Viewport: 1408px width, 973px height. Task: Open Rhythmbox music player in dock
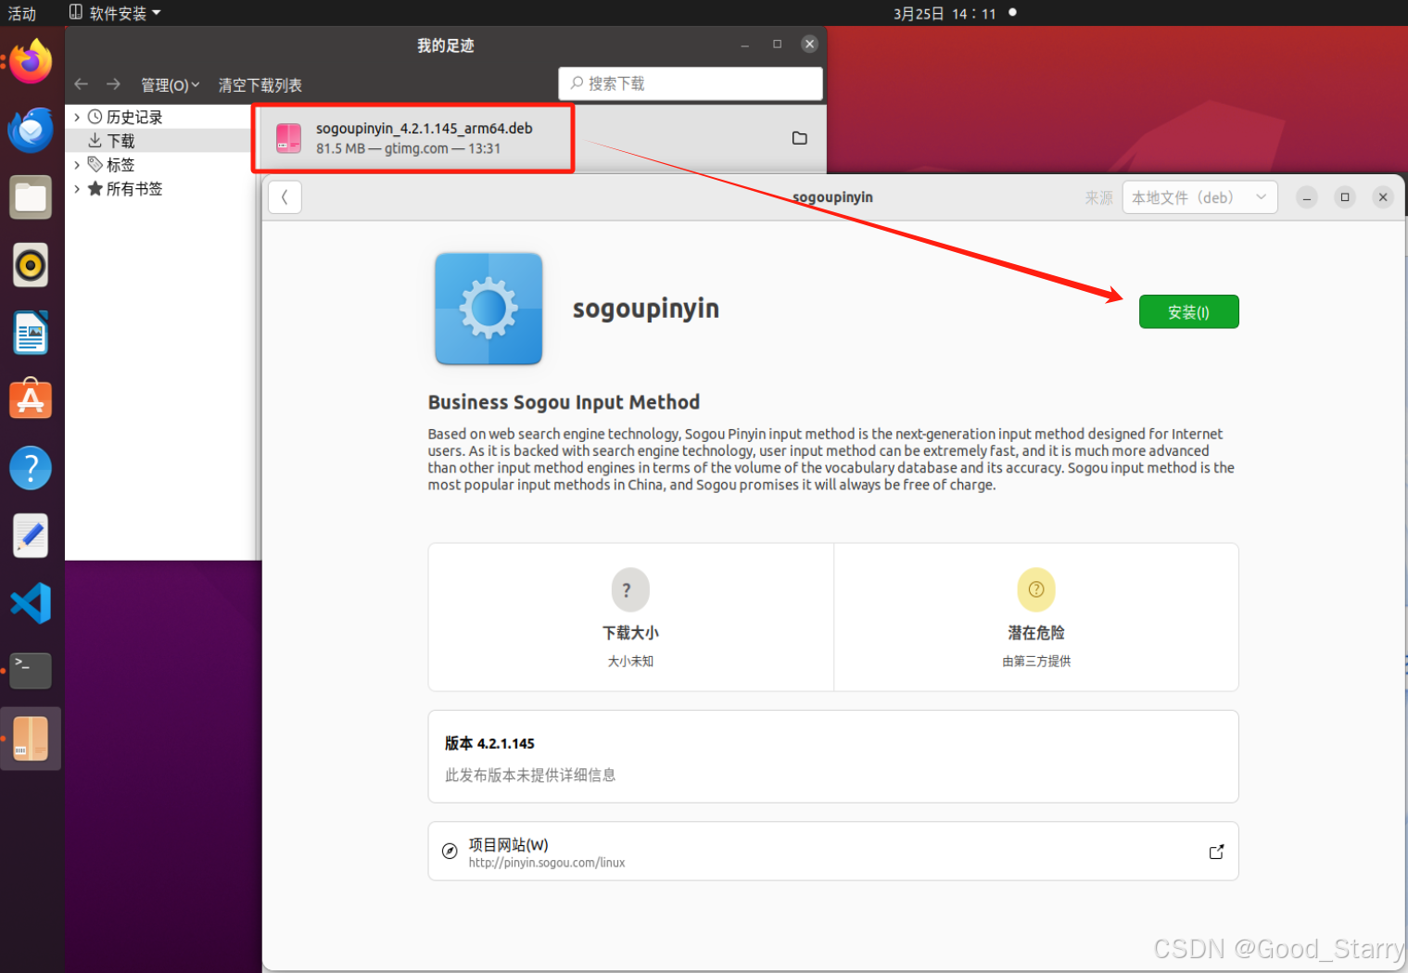tap(31, 265)
